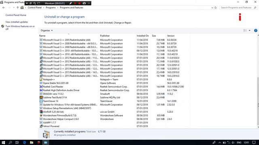The image size is (259, 145).
Task: Open the recent locations dropdown arrow
Action: click(x=13, y=8)
